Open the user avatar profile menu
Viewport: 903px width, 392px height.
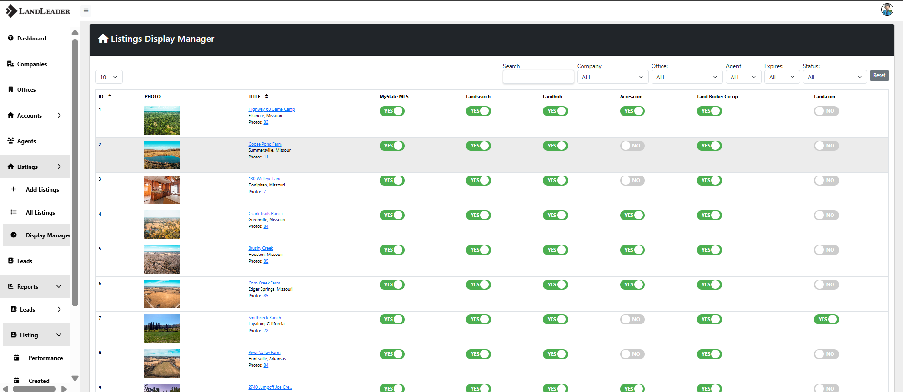tap(887, 10)
